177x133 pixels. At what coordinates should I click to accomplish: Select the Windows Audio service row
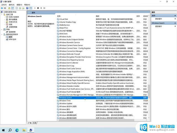[x=102, y=37]
